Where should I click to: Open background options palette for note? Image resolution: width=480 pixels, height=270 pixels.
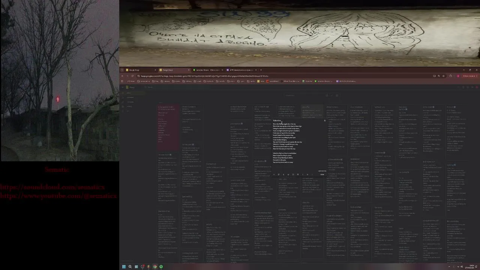[x=279, y=174]
